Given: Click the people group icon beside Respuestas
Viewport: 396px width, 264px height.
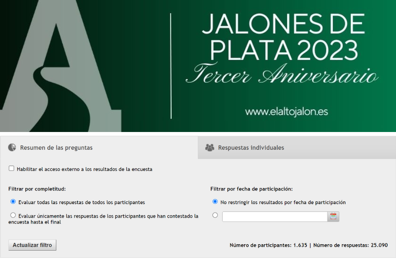Looking at the screenshot, I should pyautogui.click(x=210, y=148).
